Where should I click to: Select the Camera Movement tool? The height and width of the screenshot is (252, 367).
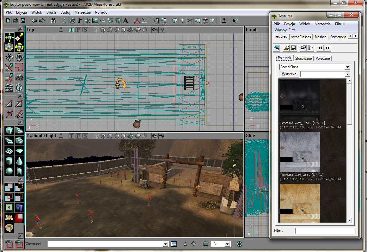(9, 37)
